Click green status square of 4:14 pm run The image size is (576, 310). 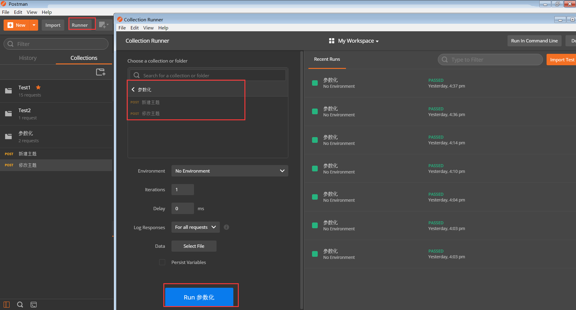click(315, 140)
